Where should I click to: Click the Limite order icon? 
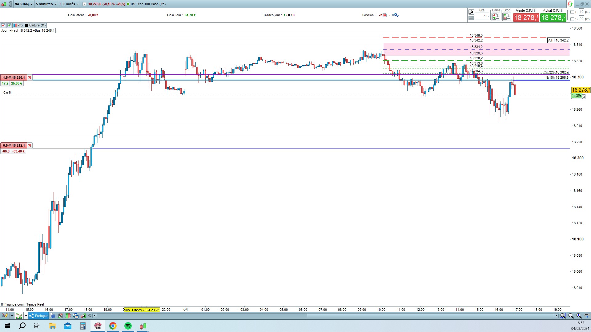[496, 17]
